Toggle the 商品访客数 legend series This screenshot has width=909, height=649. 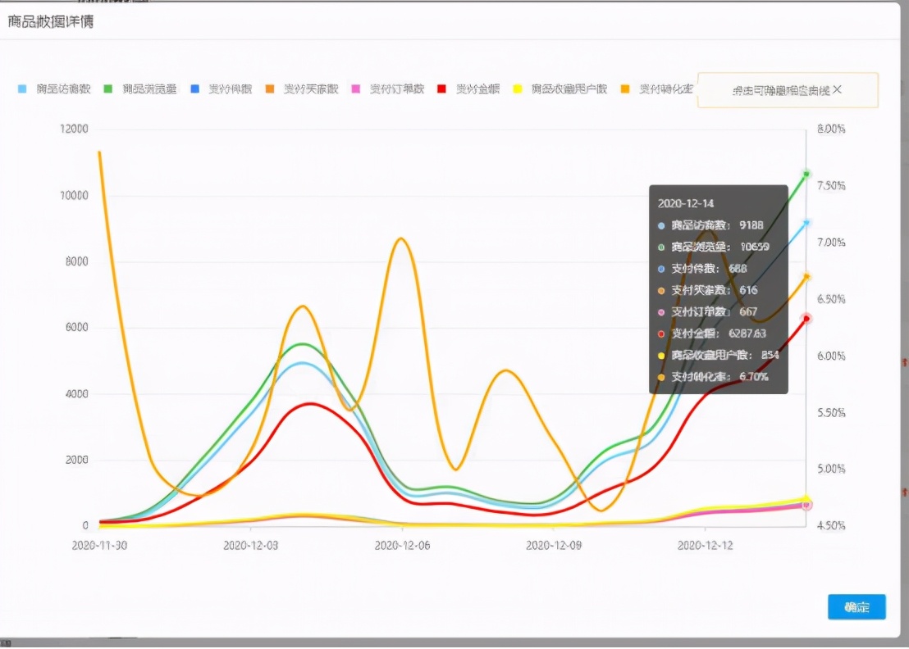[54, 89]
